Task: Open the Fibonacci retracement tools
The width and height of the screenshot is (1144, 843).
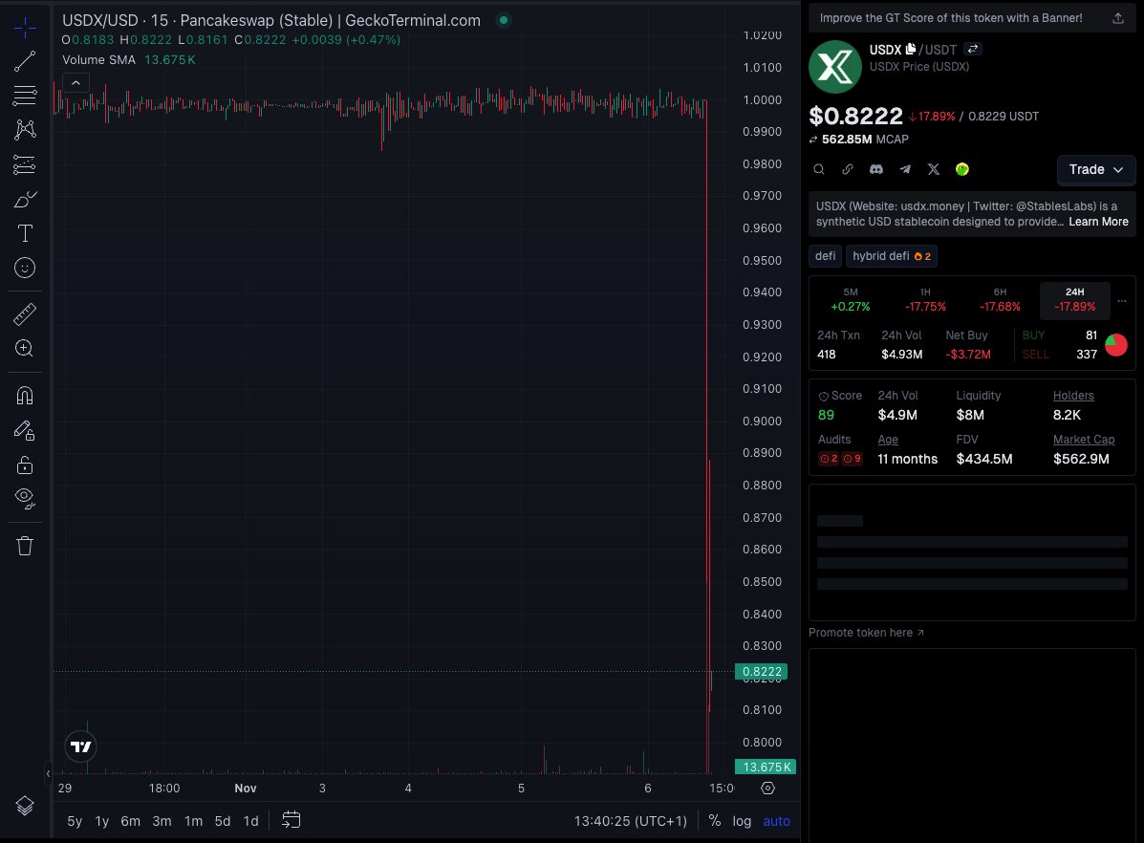Action: (x=25, y=95)
